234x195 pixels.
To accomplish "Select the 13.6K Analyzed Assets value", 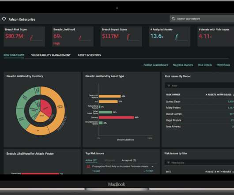I will click(157, 36).
